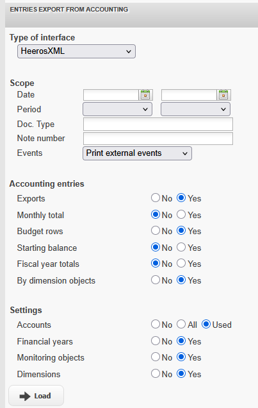258x408 pixels.
Task: Click the Doc. Type input field
Action: pos(158,124)
